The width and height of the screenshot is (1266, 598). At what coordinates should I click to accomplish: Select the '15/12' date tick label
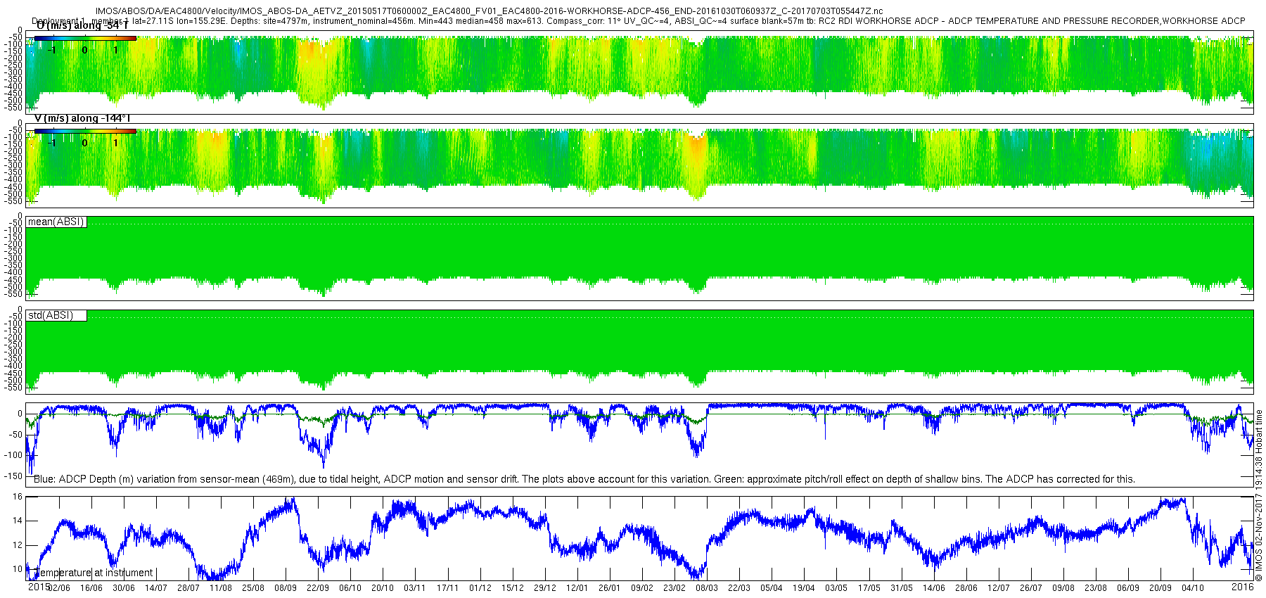(513, 588)
